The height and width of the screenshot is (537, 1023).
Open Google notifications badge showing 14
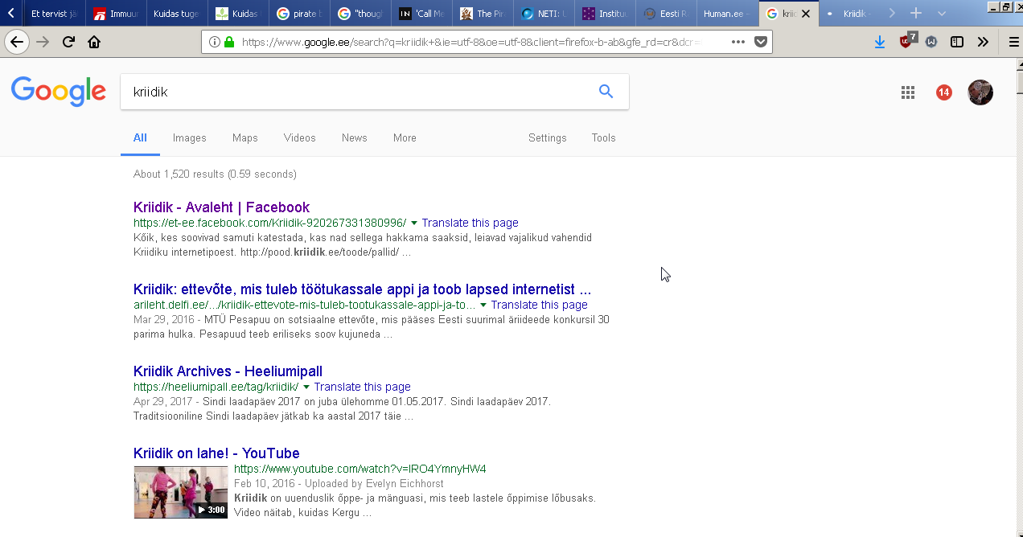943,92
